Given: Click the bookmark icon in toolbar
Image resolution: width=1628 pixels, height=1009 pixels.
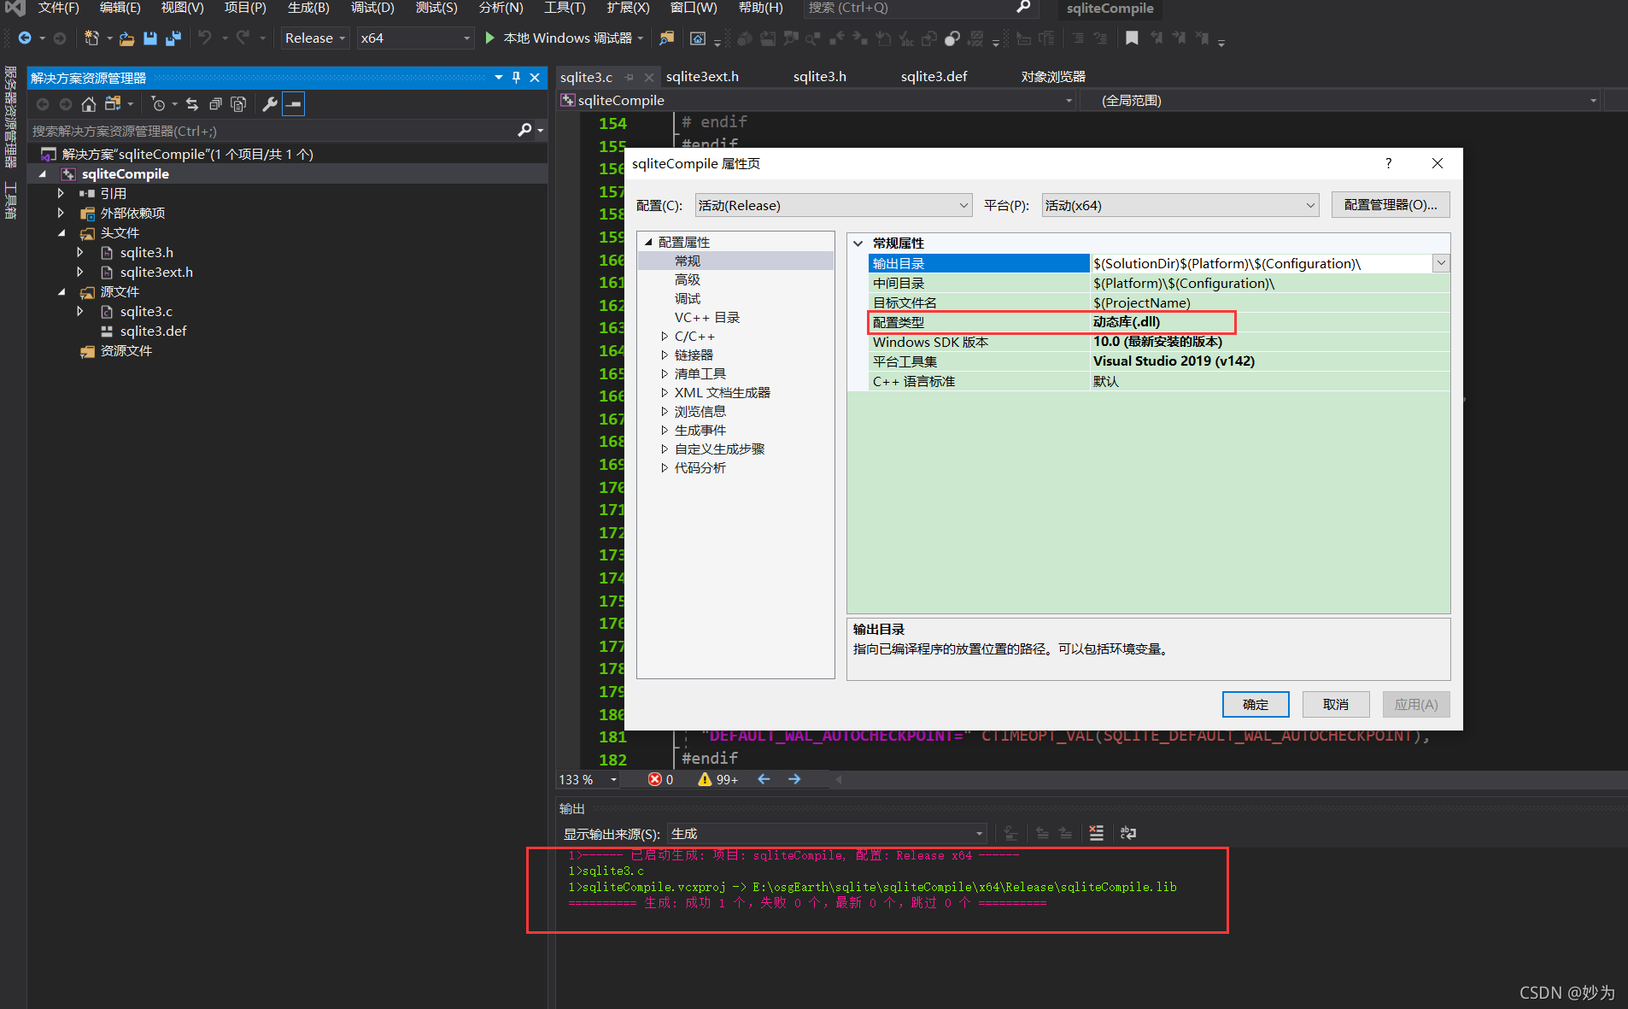Looking at the screenshot, I should pos(1132,38).
